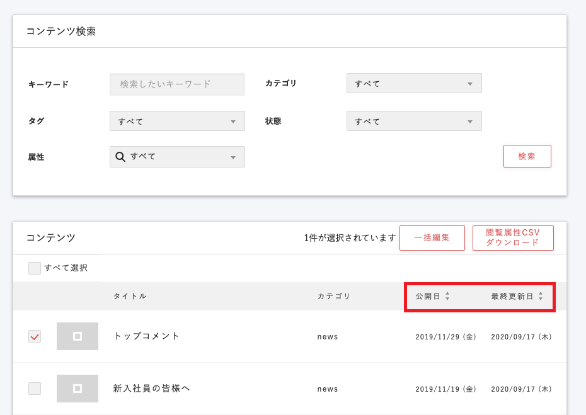Click the 一括編集 button
This screenshot has width=586, height=415.
point(432,238)
